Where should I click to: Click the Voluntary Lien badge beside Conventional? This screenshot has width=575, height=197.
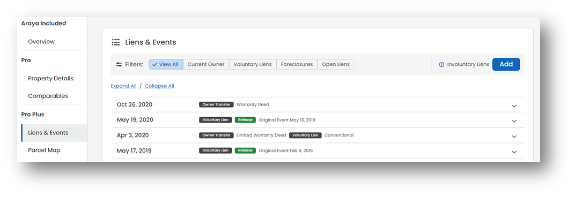[x=305, y=135]
